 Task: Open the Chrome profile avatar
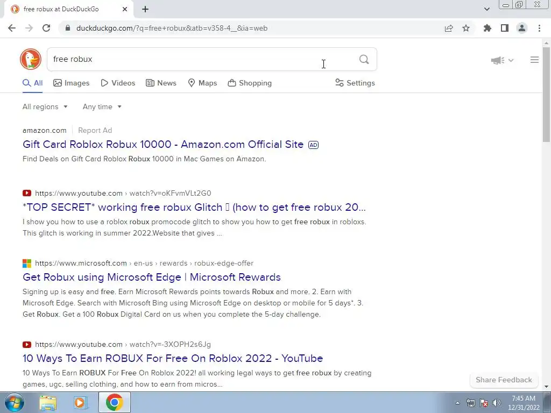point(522,28)
